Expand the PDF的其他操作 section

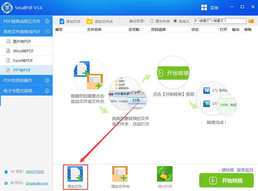(x=26, y=80)
